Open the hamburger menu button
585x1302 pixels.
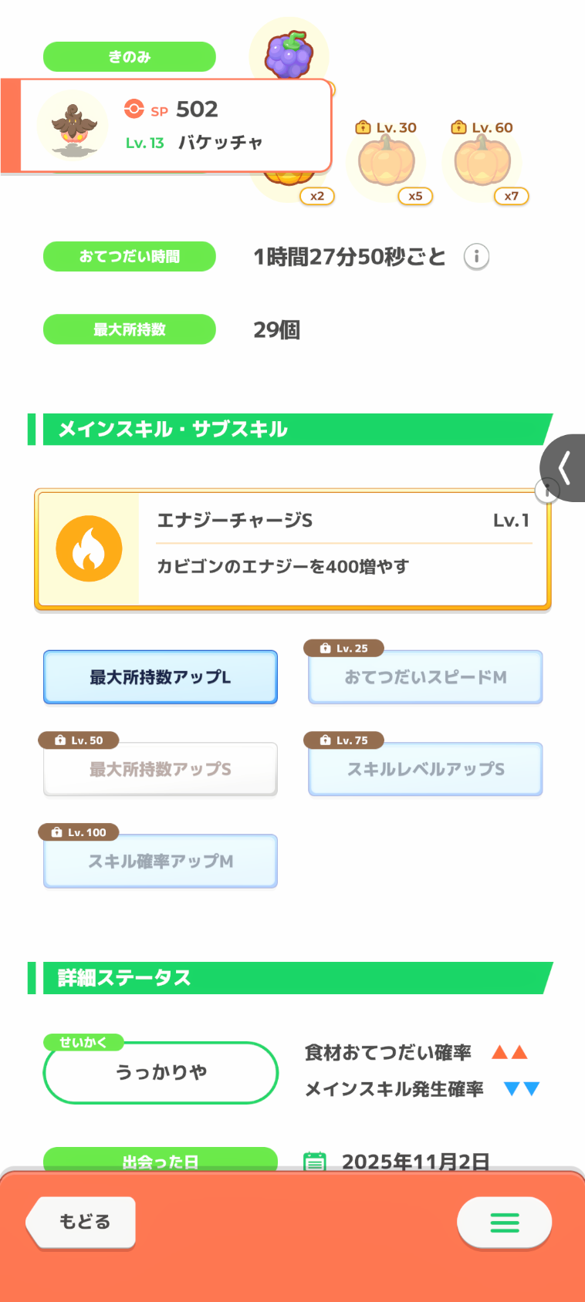click(504, 1222)
